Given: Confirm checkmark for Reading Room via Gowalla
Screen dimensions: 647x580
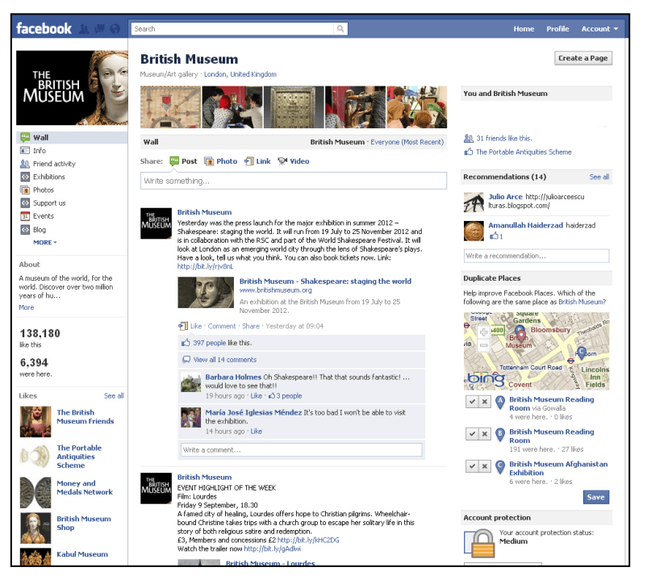Looking at the screenshot, I should [472, 402].
